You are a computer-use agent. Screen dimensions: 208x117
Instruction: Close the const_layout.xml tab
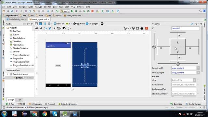[x=48, y=19]
